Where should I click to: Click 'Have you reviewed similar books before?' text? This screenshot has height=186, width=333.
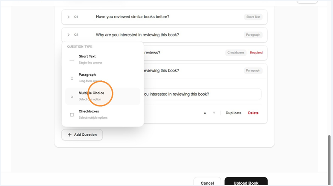133,17
